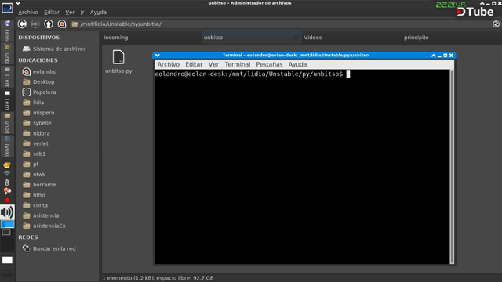Open Terminal Archivo menu
The height and width of the screenshot is (282, 502).
pos(169,64)
